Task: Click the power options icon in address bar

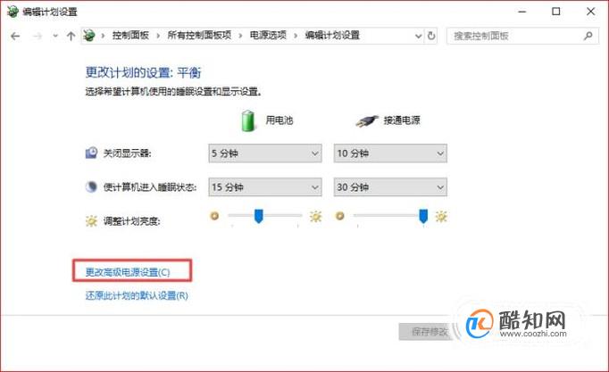Action: [x=89, y=36]
